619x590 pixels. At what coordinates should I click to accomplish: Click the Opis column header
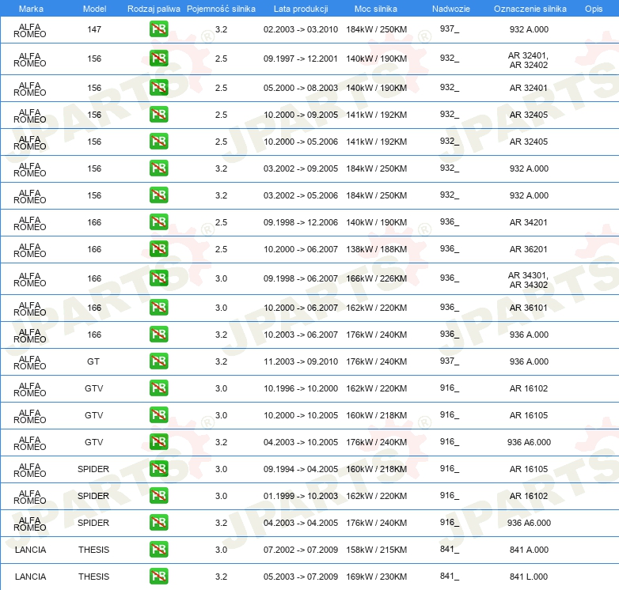click(594, 9)
